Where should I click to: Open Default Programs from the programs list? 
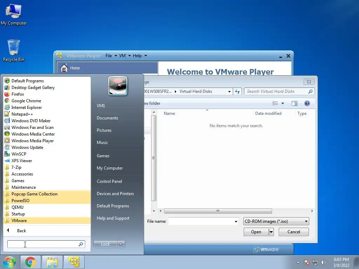(x=27, y=81)
